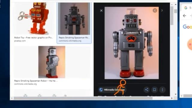
Task: Click the horizontal scrollbar right arrow
Action: 172,98
